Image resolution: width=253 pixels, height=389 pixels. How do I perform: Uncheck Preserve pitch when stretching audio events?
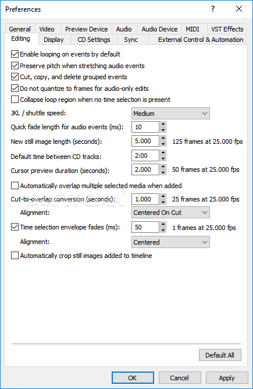tap(15, 65)
